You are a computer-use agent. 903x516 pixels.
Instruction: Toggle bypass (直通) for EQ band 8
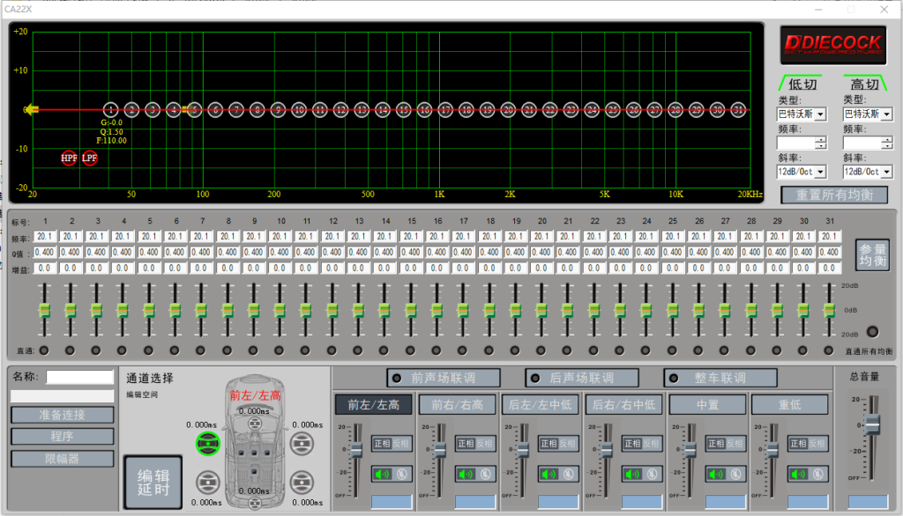click(227, 350)
